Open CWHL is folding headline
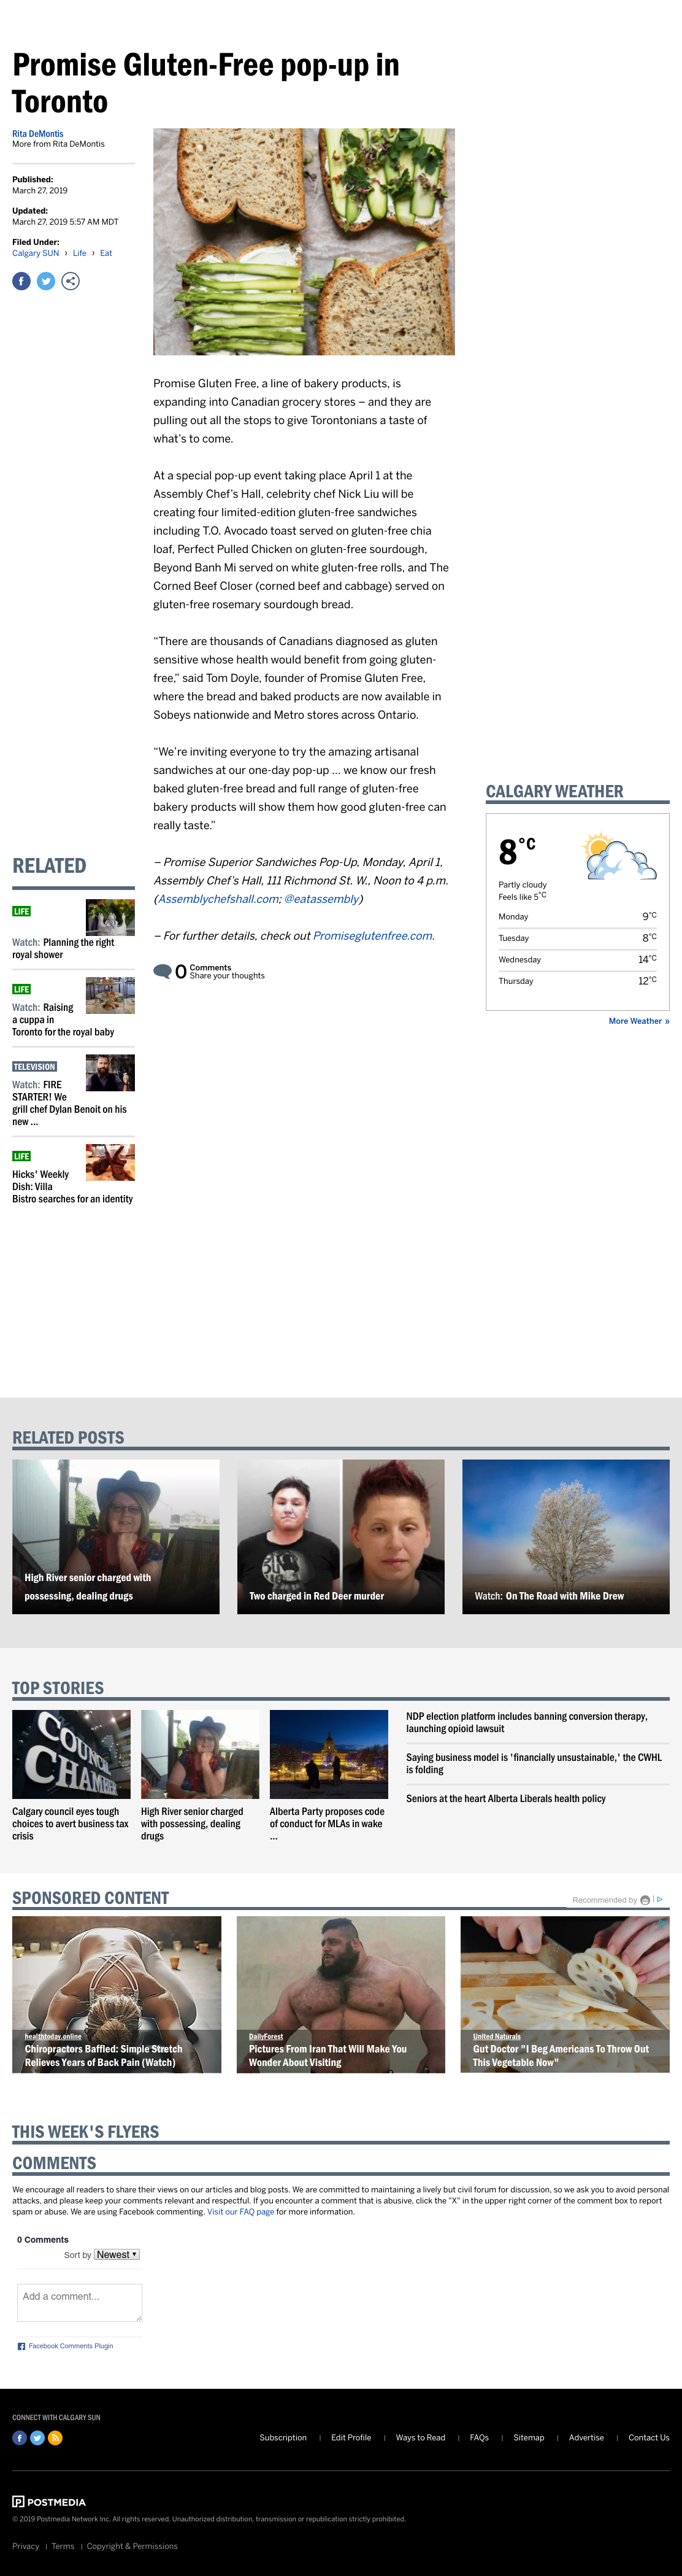 (533, 1763)
